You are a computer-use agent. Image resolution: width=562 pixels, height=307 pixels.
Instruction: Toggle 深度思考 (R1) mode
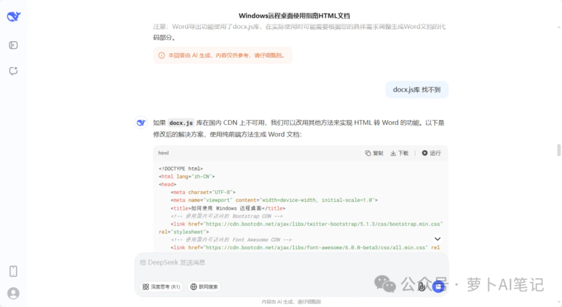point(161,286)
